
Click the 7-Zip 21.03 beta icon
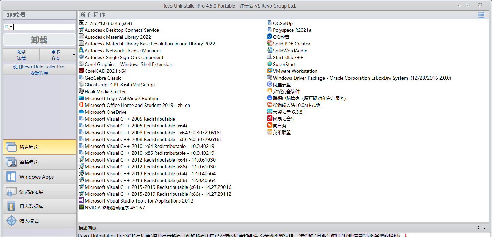click(81, 23)
